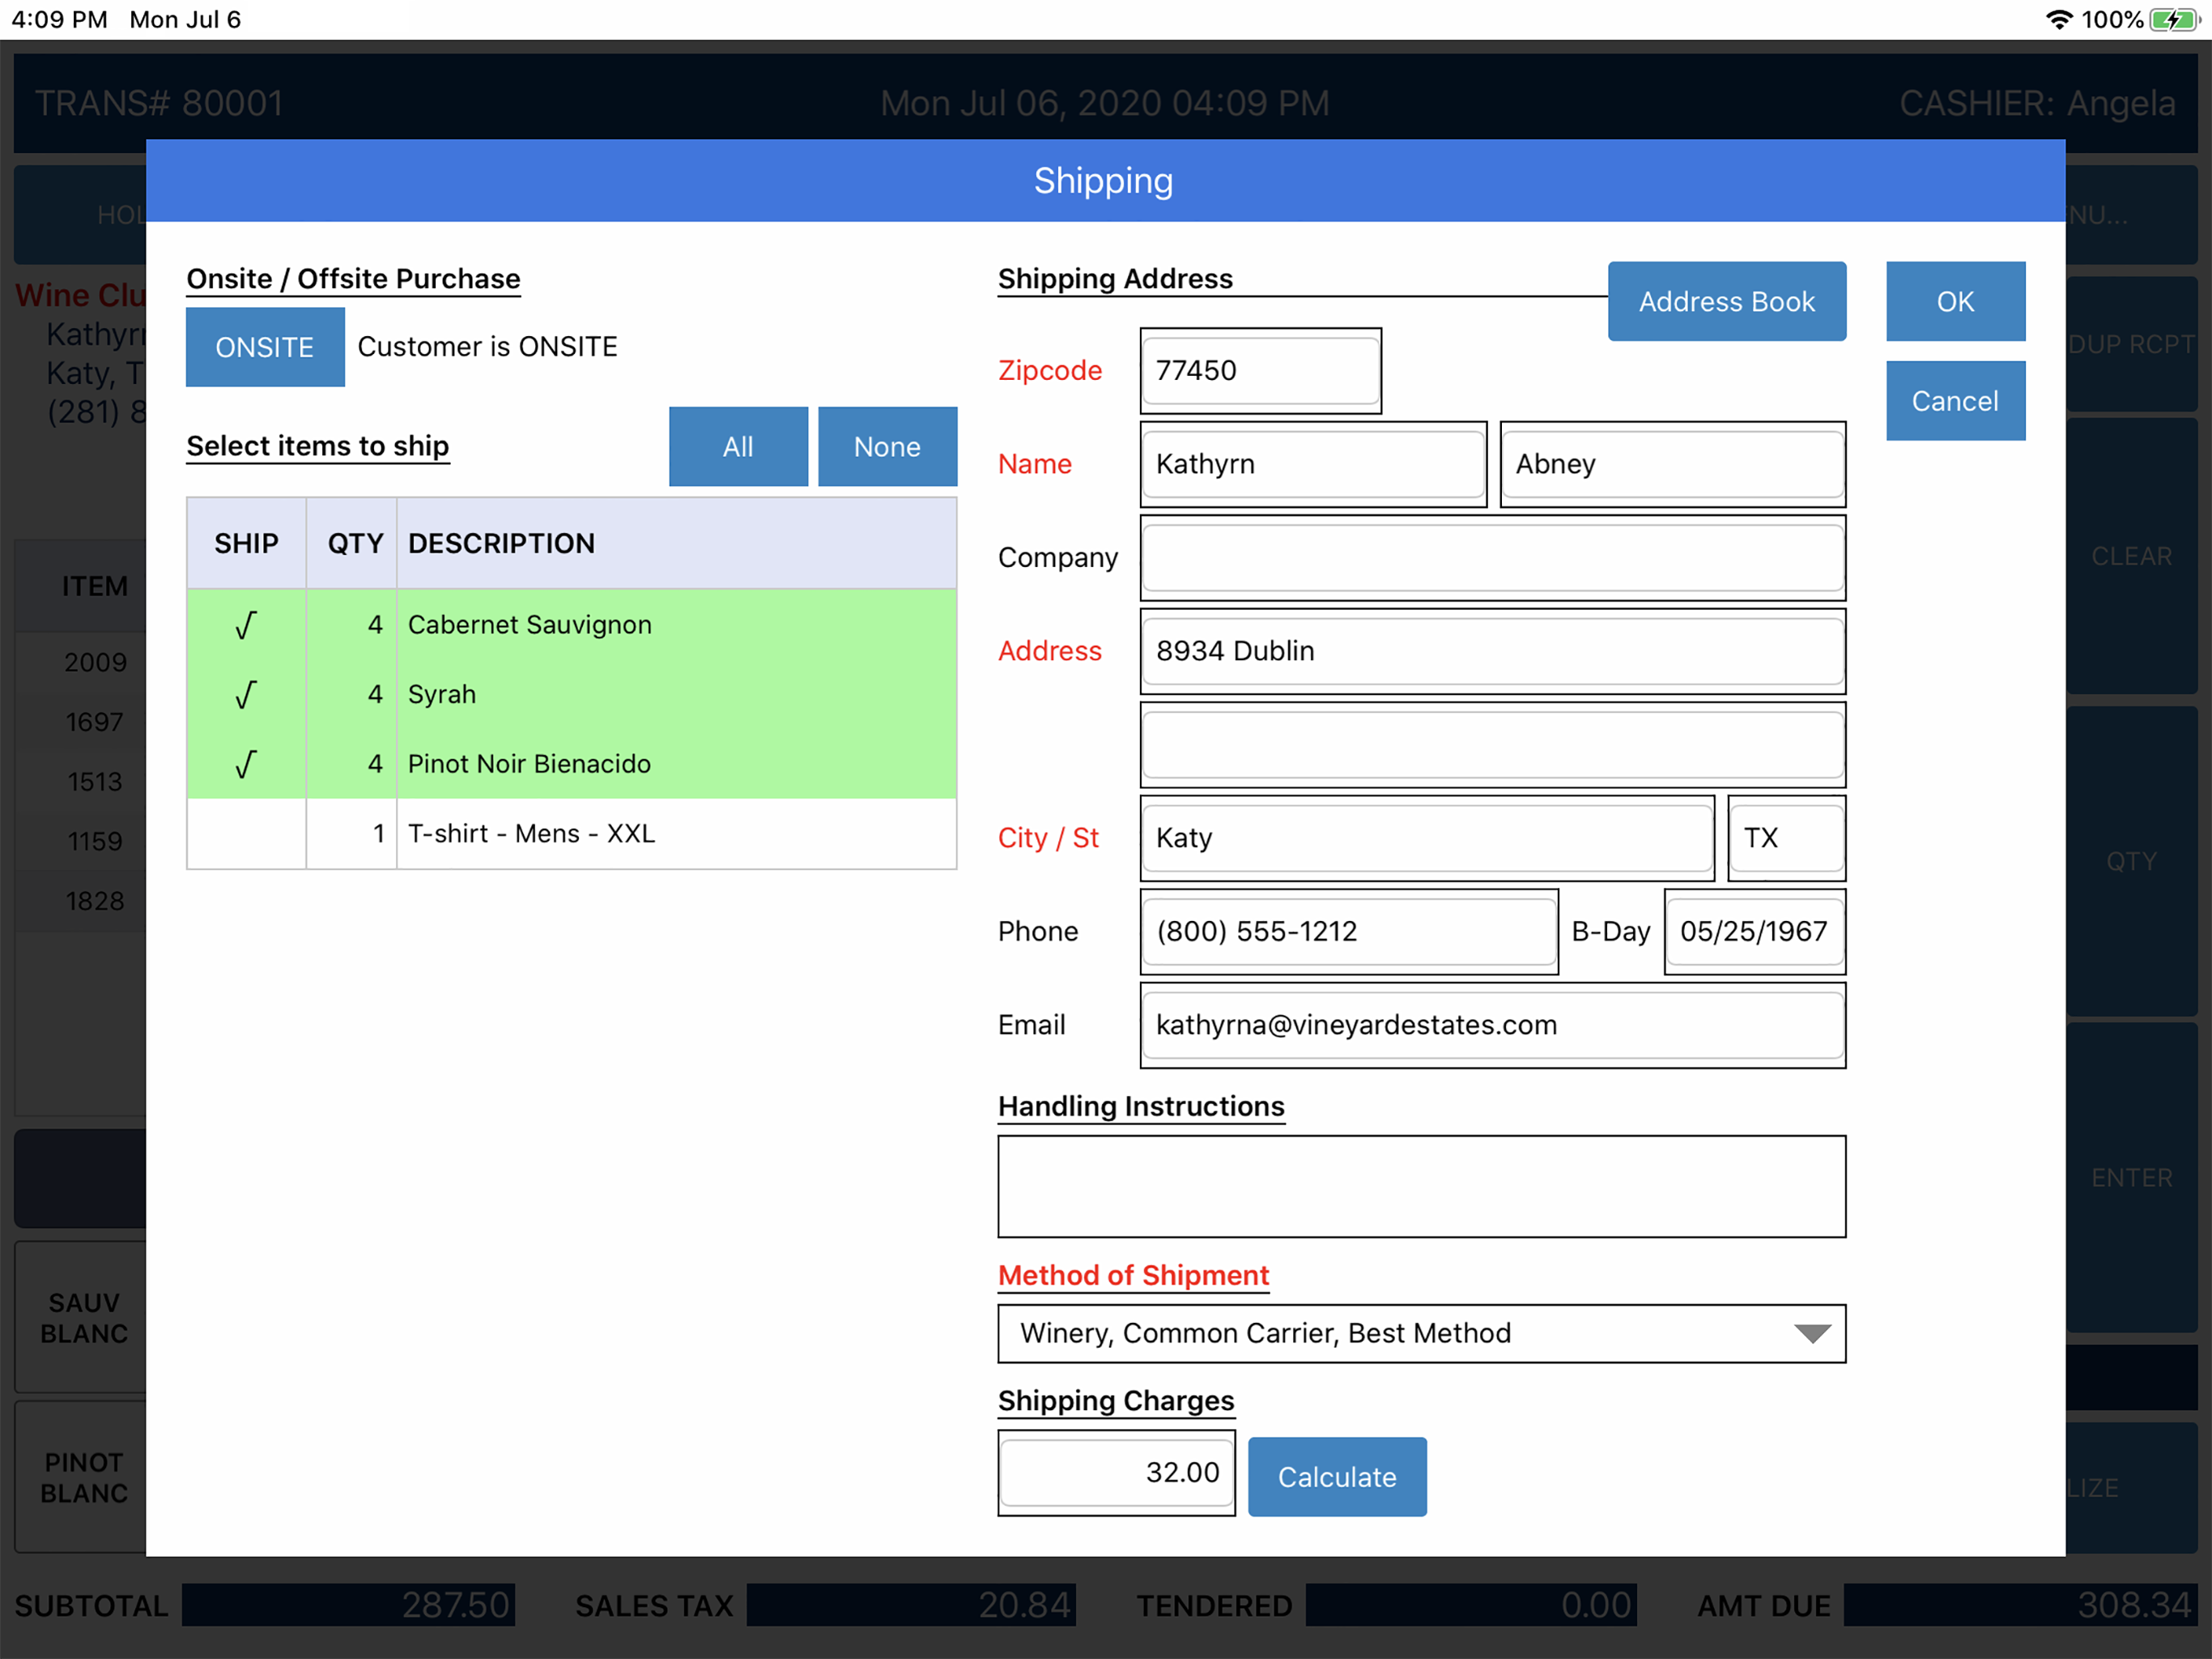Confirm shipping with OK button

(1955, 301)
